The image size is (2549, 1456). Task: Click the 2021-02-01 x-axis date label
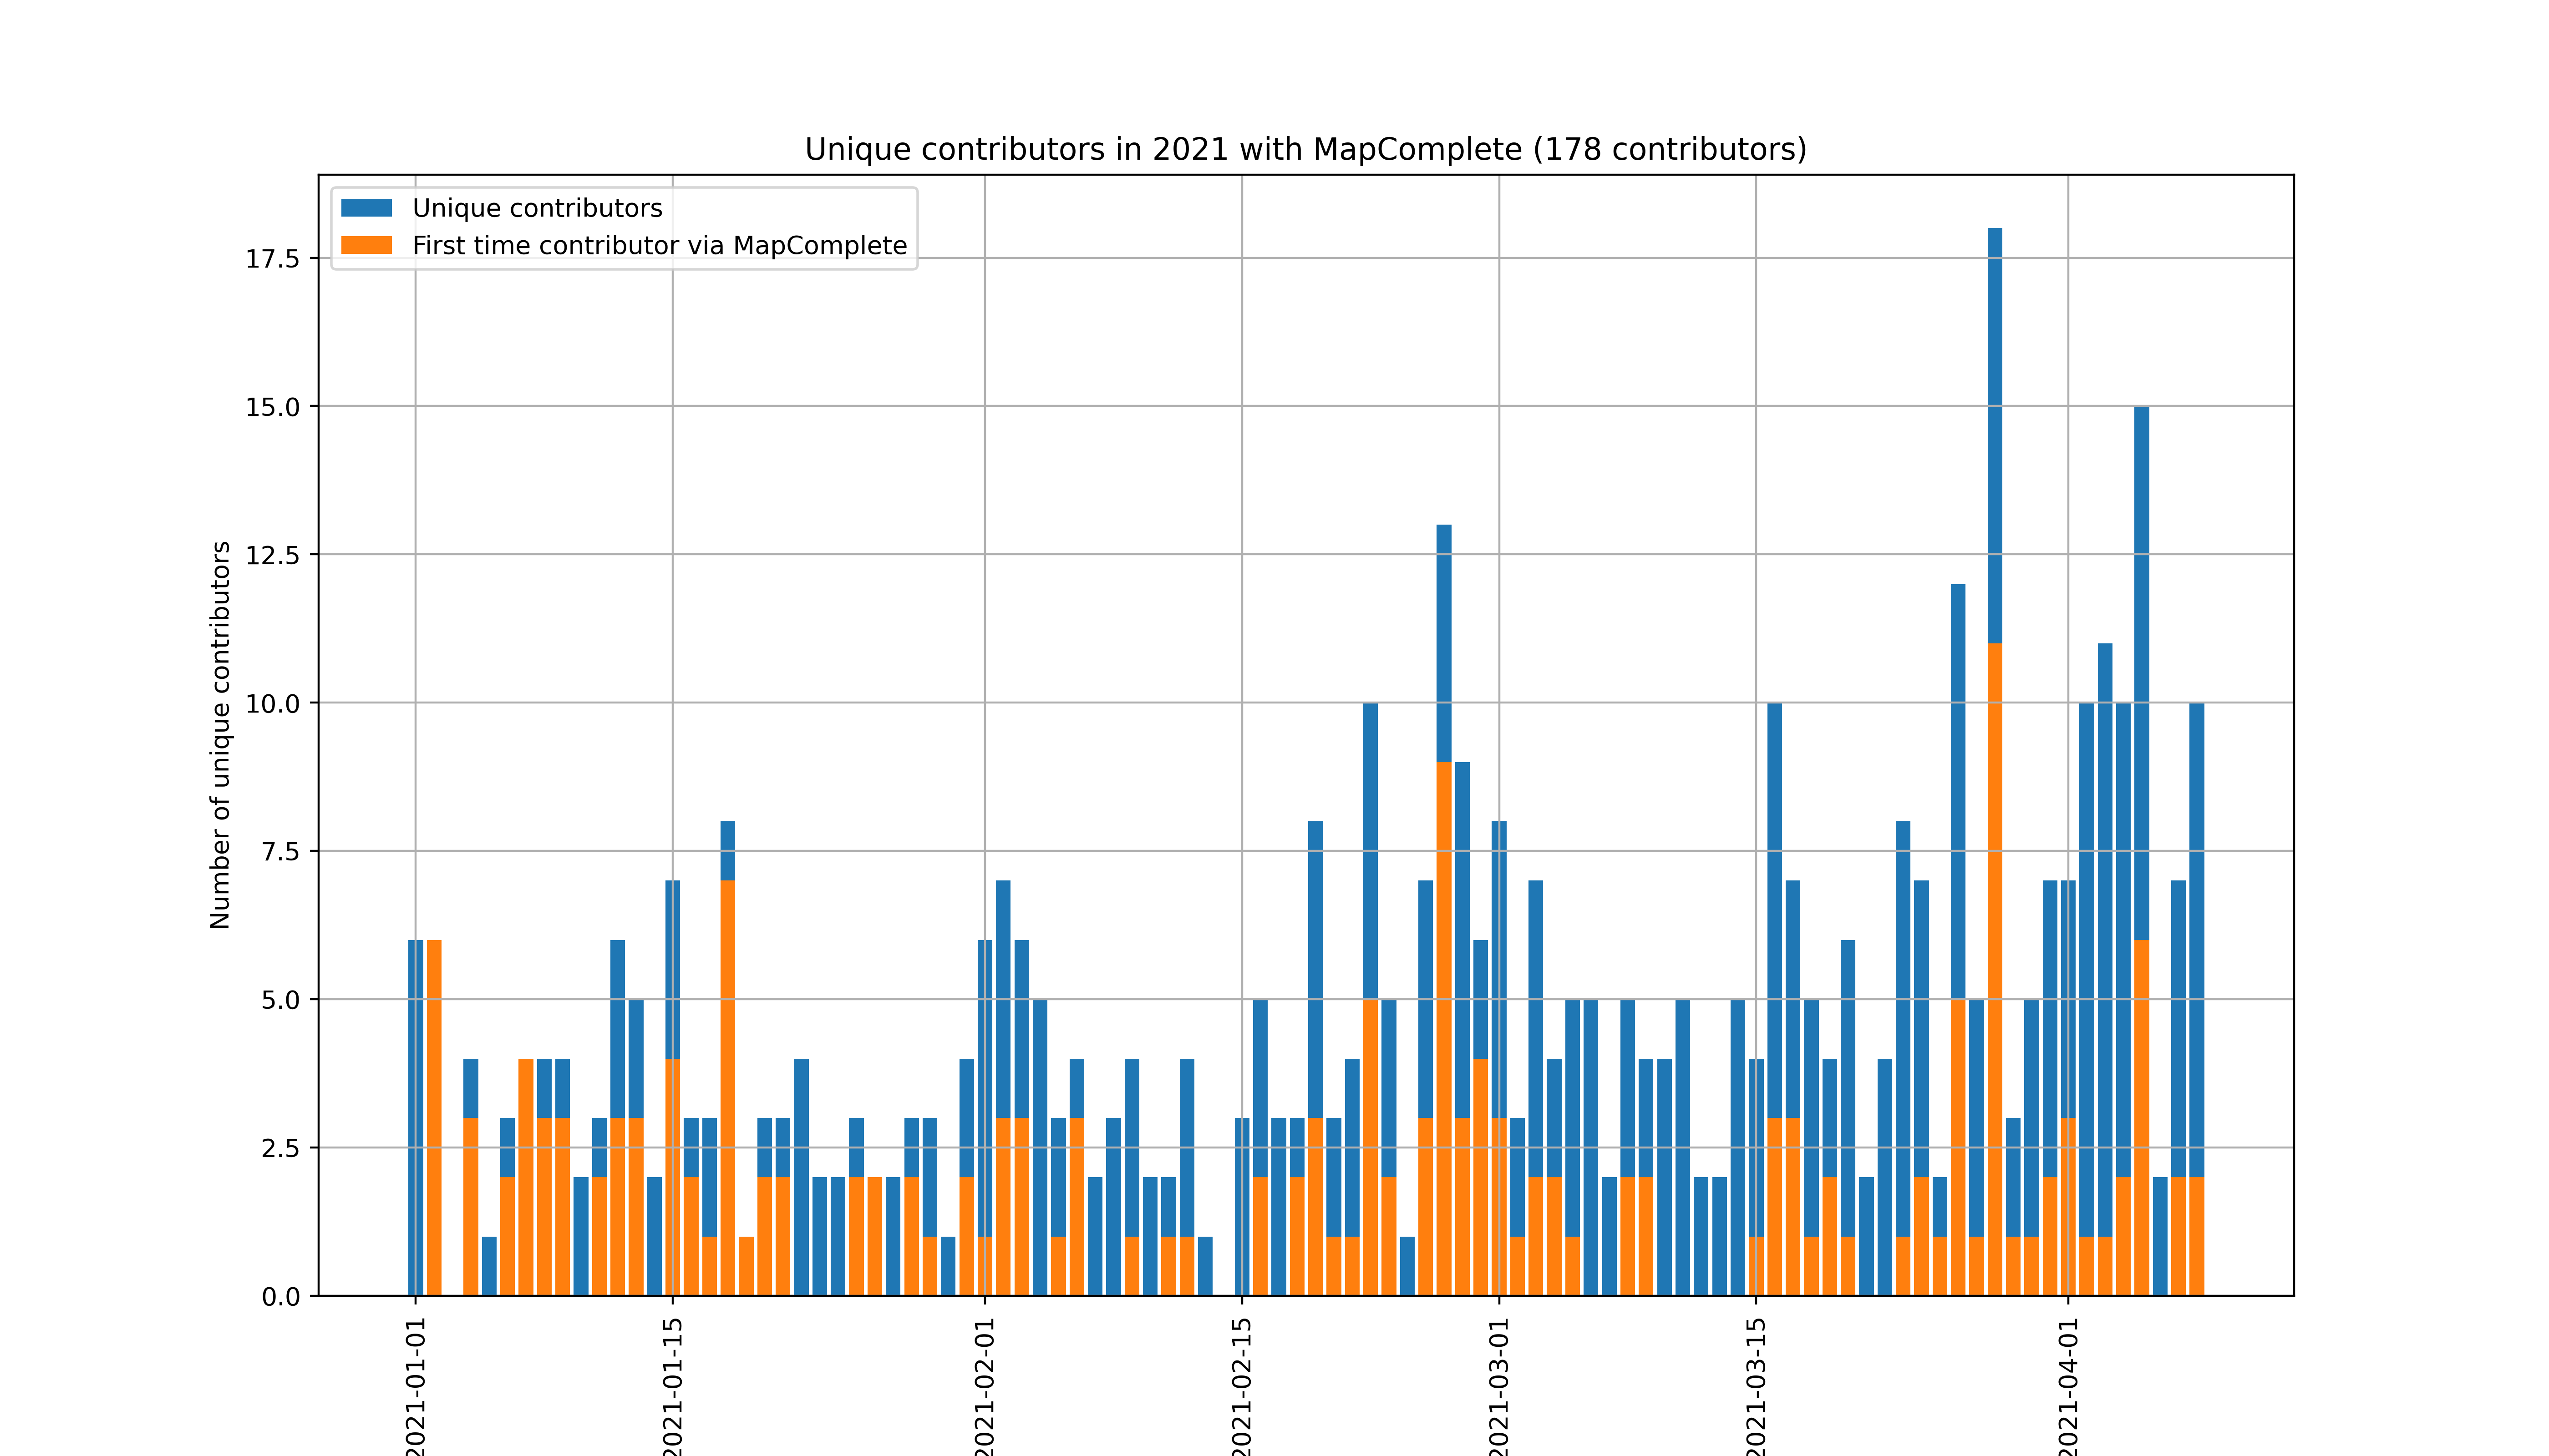tap(985, 1386)
